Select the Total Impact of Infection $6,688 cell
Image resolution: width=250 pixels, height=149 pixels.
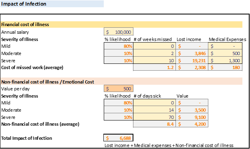coord(118,138)
